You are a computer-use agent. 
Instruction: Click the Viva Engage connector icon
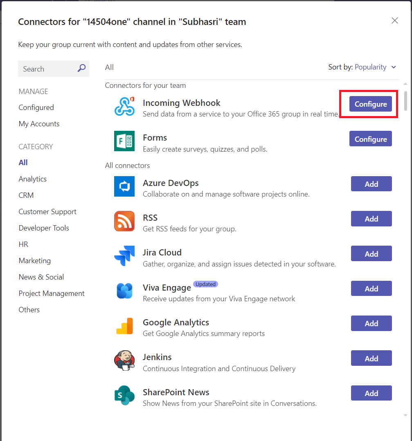pyautogui.click(x=124, y=291)
